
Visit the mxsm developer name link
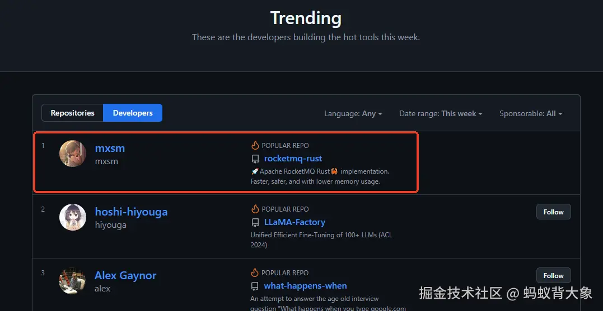(x=110, y=148)
